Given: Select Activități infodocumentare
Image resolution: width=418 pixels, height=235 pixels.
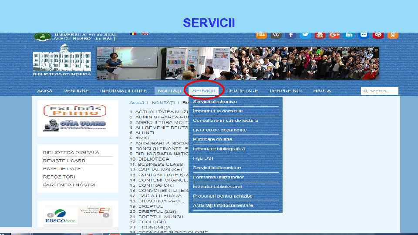Looking at the screenshot, I should point(223,205).
